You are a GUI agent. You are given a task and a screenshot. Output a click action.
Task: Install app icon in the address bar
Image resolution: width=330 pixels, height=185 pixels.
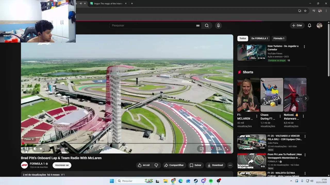300,11
